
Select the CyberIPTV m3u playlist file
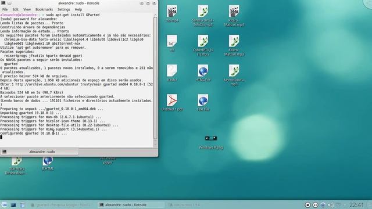point(203,45)
